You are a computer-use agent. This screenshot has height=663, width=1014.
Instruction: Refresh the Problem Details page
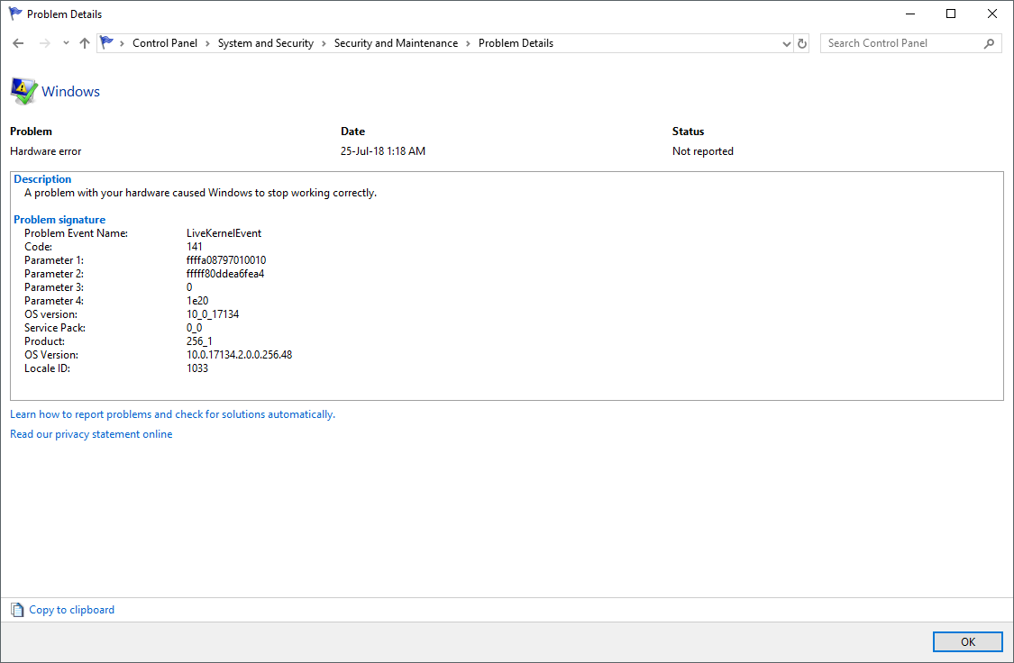pos(802,43)
